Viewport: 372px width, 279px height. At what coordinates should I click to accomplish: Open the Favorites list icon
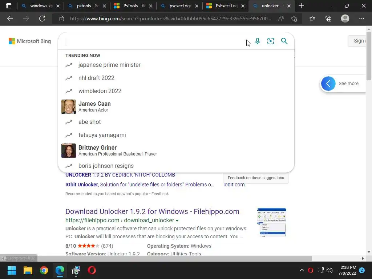click(x=312, y=19)
